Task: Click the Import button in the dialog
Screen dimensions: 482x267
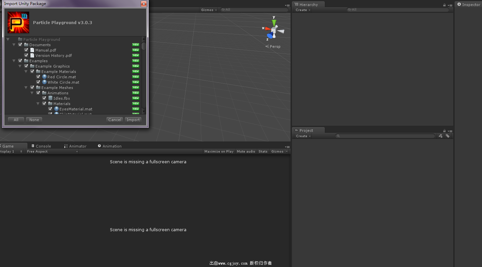Action: [133, 120]
